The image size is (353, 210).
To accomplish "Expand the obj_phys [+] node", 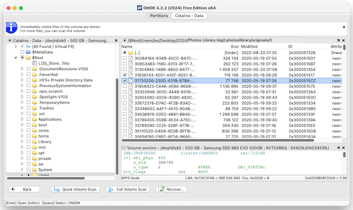I will pyautogui.click(x=125, y=157).
